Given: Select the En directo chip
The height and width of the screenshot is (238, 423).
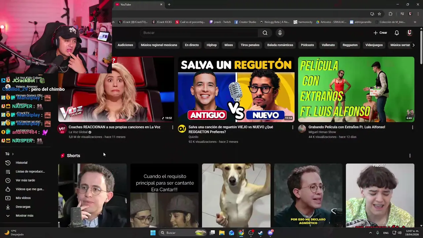Looking at the screenshot, I should click(192, 45).
